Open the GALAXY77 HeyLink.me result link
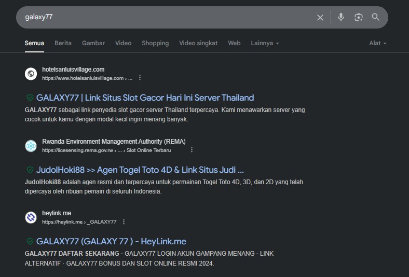 tap(111, 241)
